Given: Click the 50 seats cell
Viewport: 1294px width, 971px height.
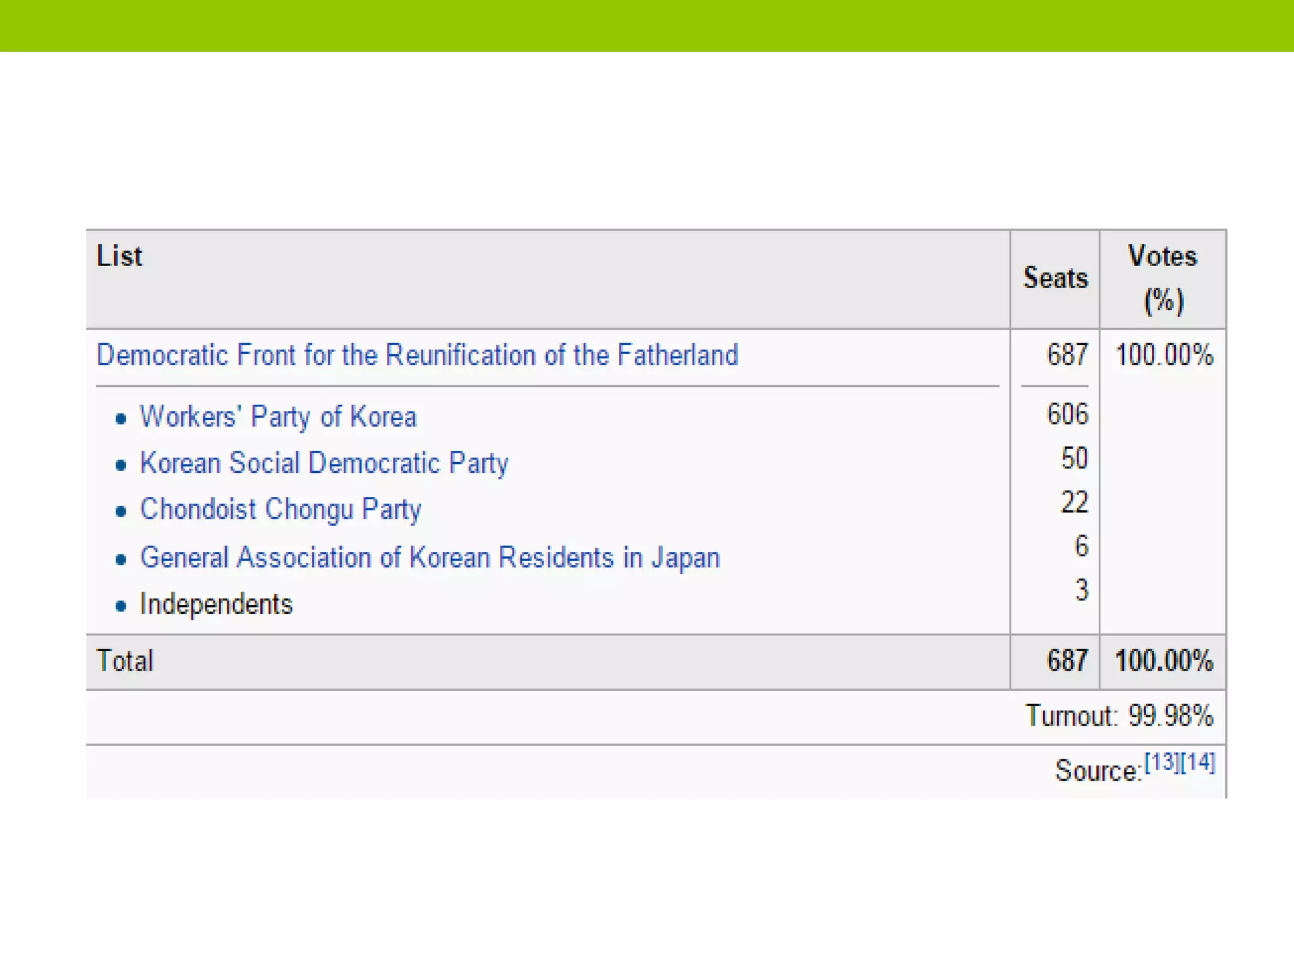Looking at the screenshot, I should [1074, 458].
